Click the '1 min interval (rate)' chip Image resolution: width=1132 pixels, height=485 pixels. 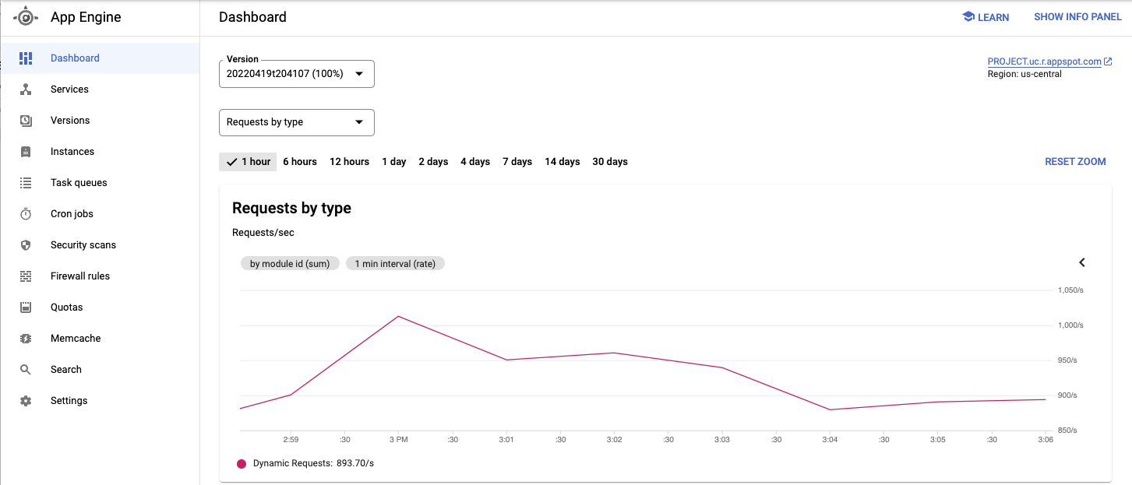tap(395, 264)
